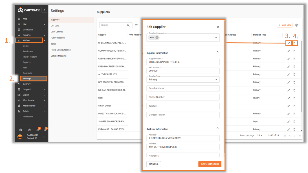Viewport: 308px width, 173px height.
Task: Click the Map icon in sidebar
Action: click(19, 19)
